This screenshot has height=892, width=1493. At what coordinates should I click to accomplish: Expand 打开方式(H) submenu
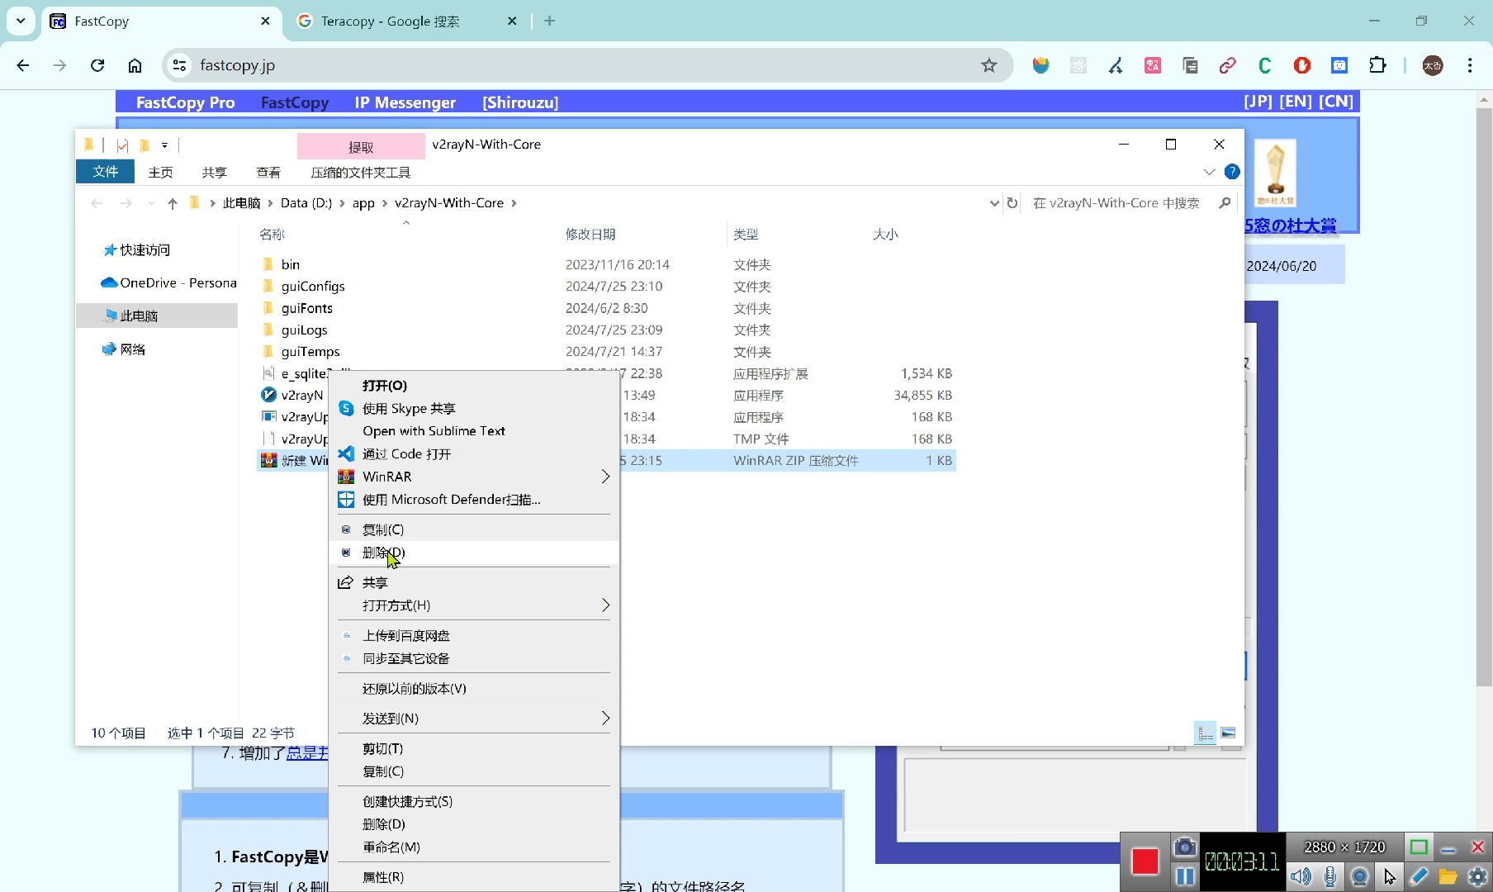(474, 605)
